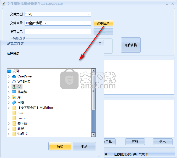This screenshot has height=158, width=177.
Task: Expand the 【安下载专用】MyEditor folder node
Action: pos(9,108)
